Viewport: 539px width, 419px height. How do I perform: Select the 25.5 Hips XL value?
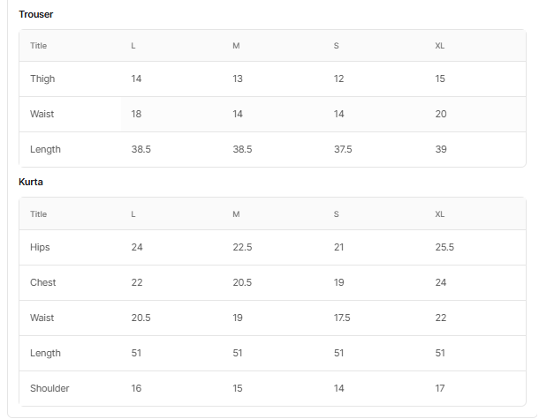[x=444, y=247]
